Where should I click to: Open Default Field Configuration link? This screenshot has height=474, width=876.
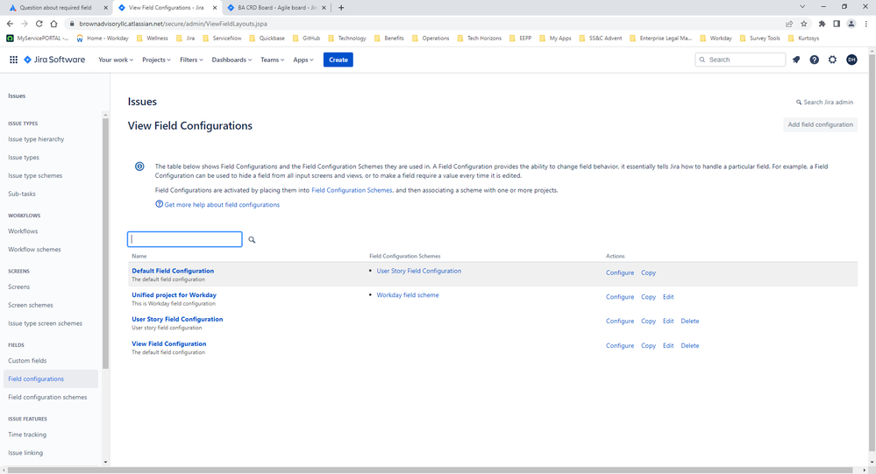(x=173, y=271)
